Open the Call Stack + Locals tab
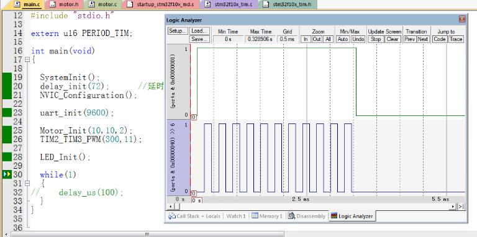This screenshot has width=477, height=237. pyautogui.click(x=194, y=216)
